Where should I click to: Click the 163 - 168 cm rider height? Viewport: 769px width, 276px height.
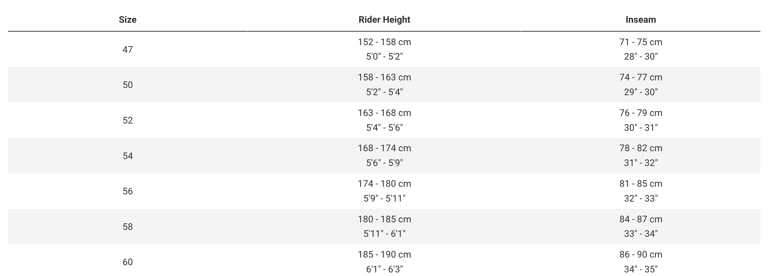[x=384, y=113]
